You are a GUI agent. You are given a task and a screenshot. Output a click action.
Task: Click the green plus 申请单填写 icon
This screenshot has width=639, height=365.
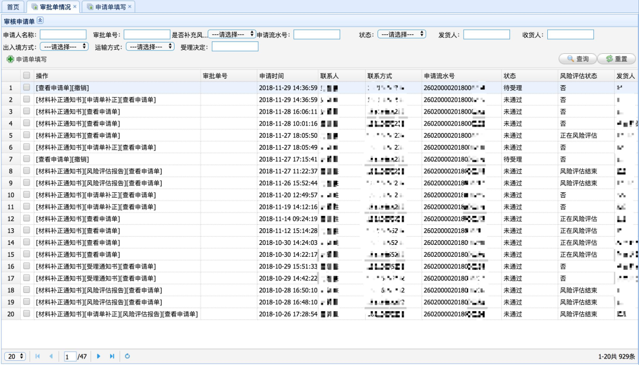click(x=10, y=59)
